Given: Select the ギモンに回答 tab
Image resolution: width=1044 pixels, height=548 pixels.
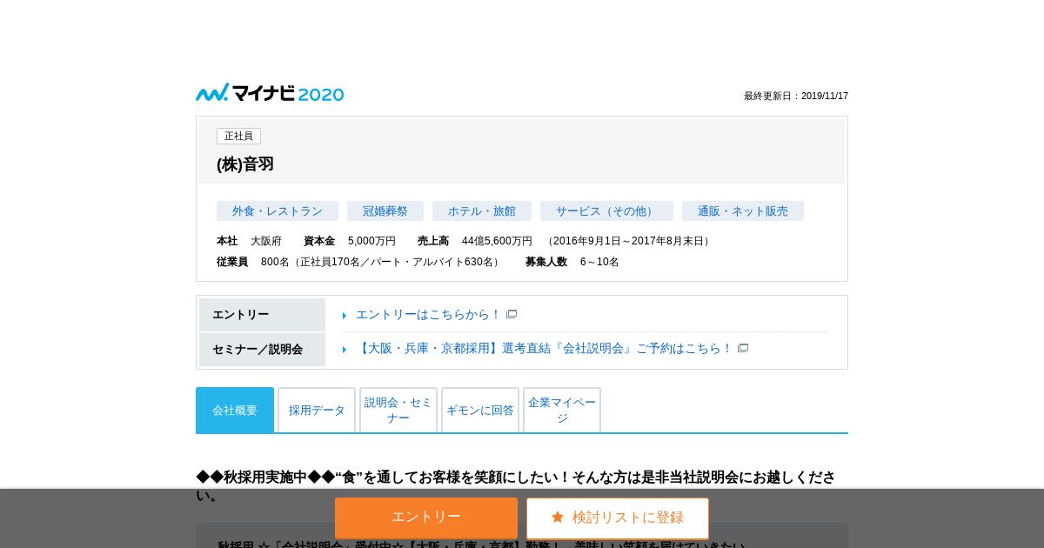Looking at the screenshot, I should coord(480,410).
